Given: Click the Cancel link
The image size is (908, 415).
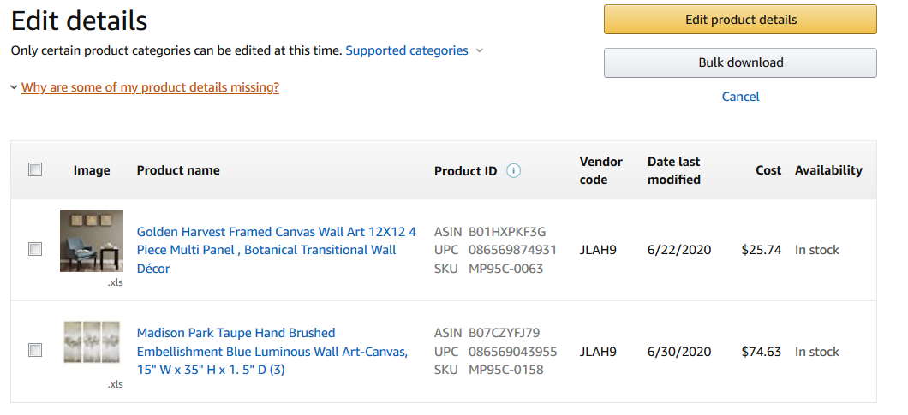Looking at the screenshot, I should (x=740, y=97).
